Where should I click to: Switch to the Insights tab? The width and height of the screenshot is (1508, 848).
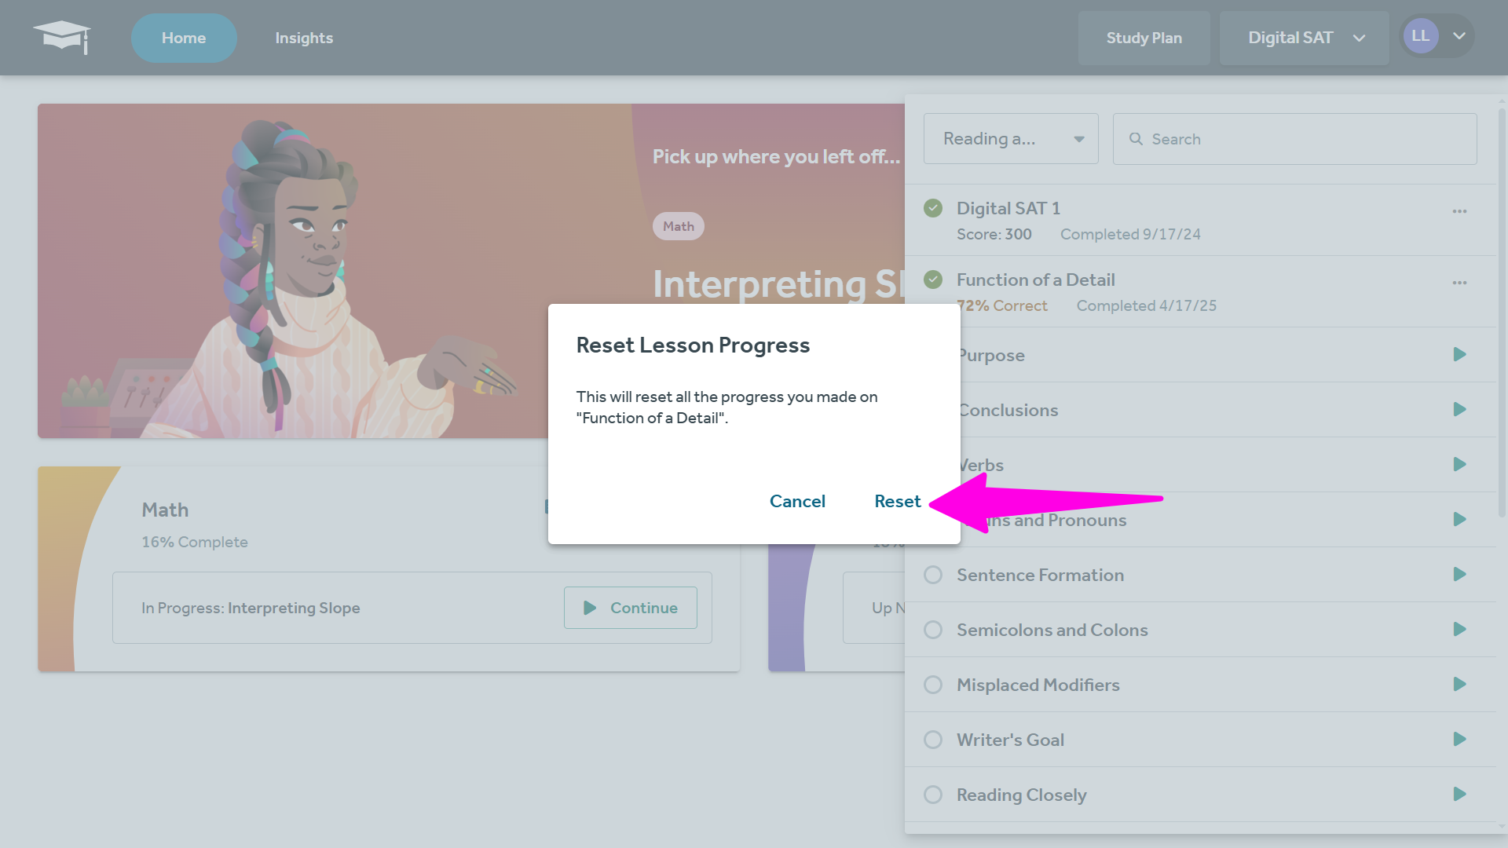(304, 38)
